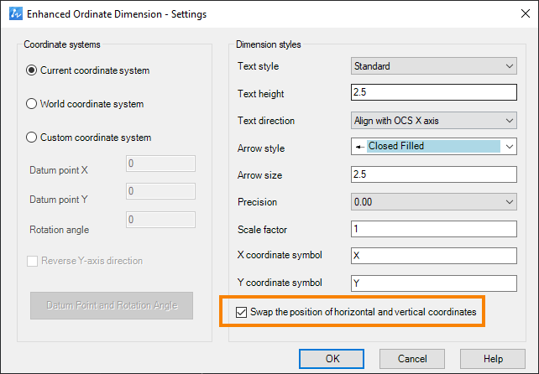Open the Arrow style dropdown arrow
The height and width of the screenshot is (374, 539).
[510, 147]
